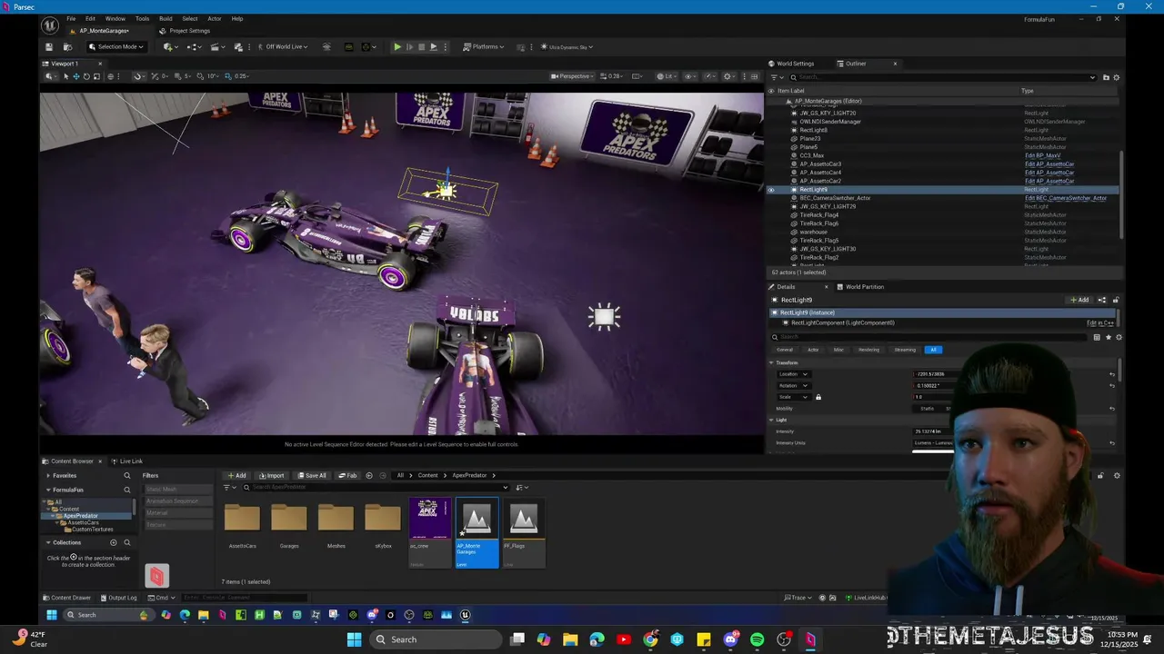Click the Edit in C++ link

pyautogui.click(x=1099, y=322)
